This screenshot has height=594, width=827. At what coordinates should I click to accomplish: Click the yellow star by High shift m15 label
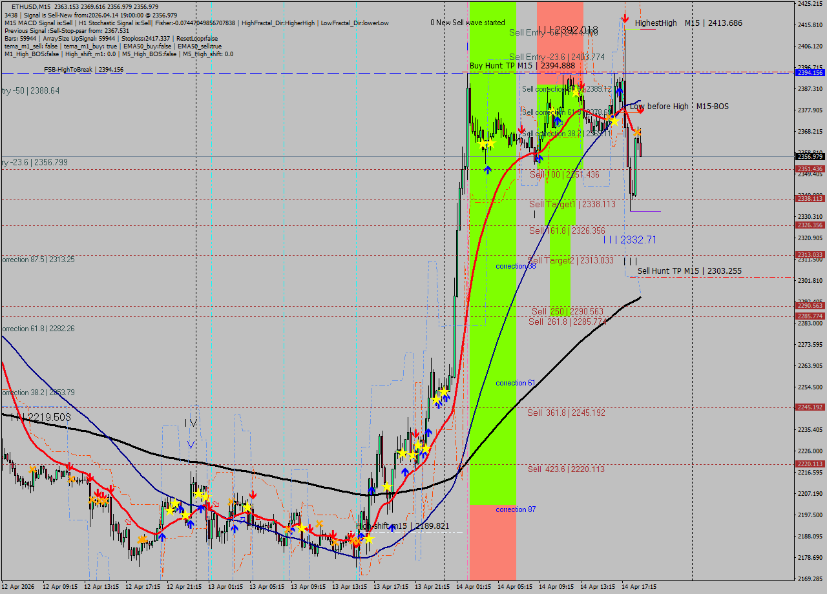click(368, 538)
